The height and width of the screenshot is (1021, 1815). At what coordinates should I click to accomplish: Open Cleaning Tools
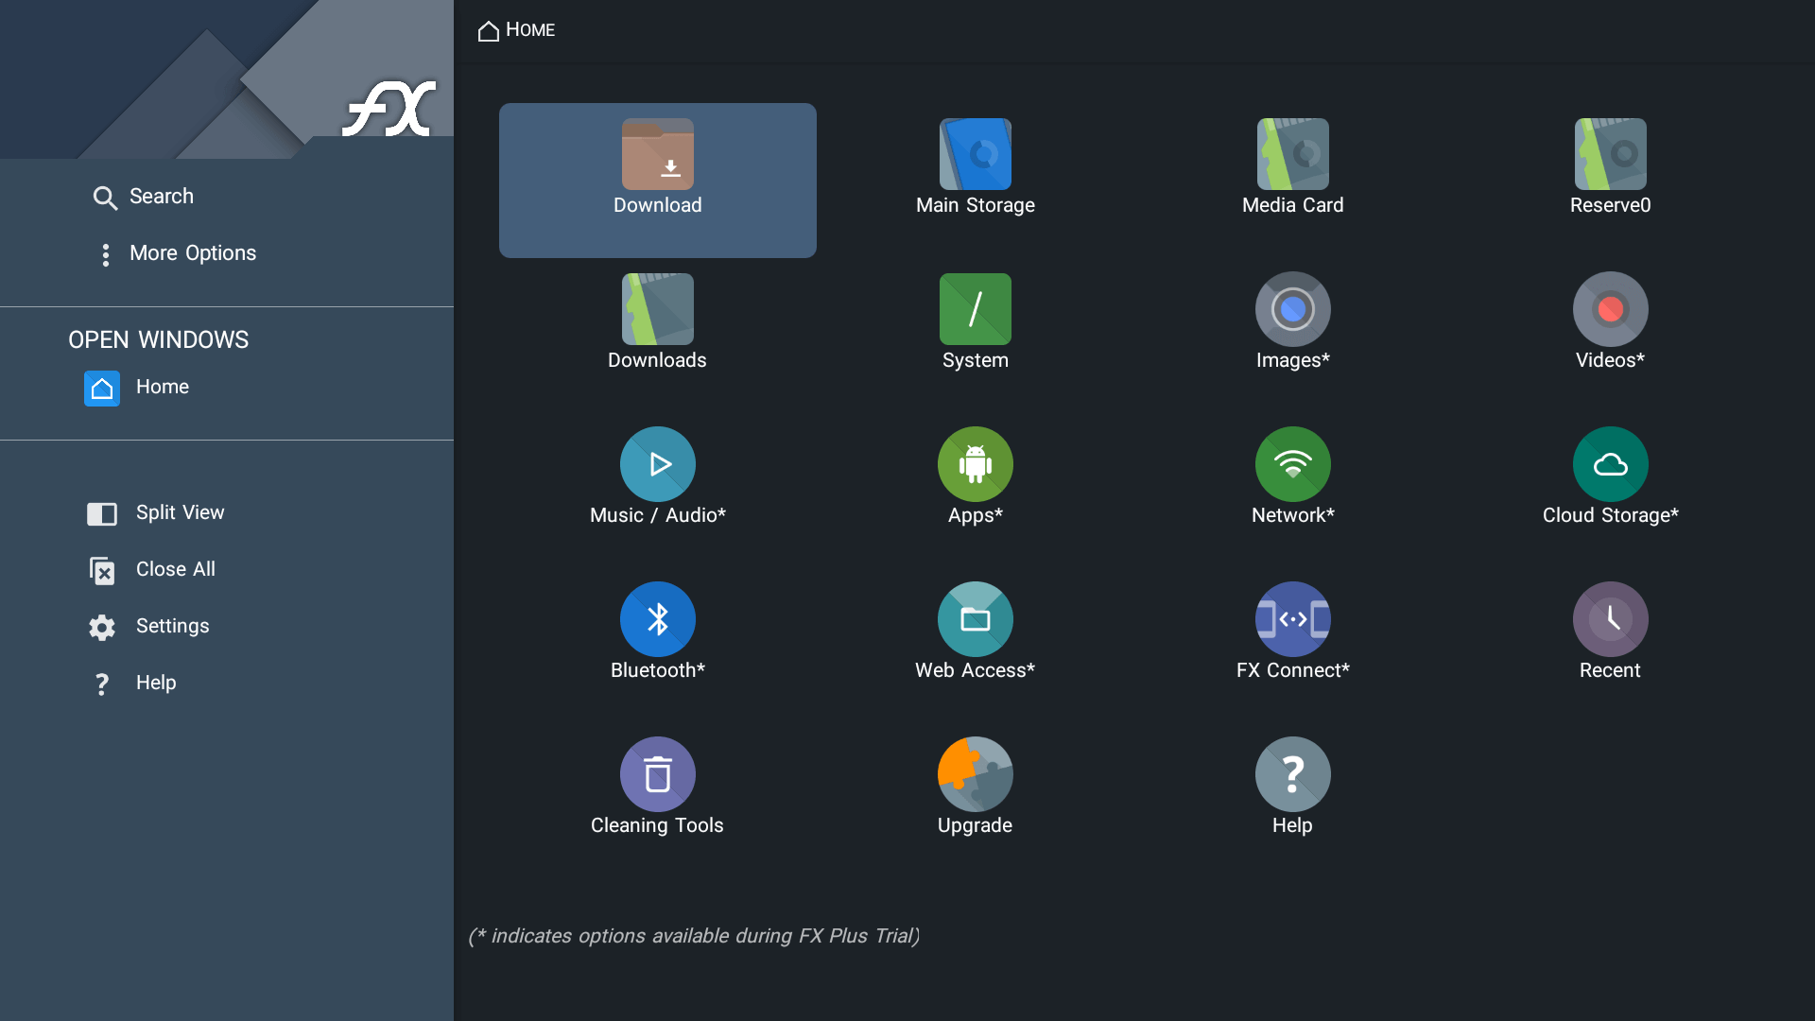[x=657, y=787]
